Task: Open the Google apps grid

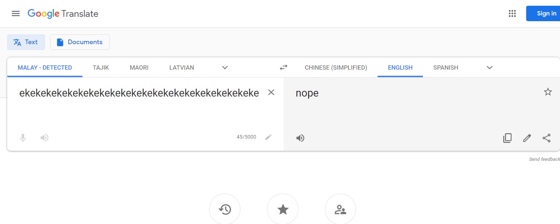Action: coord(512,14)
